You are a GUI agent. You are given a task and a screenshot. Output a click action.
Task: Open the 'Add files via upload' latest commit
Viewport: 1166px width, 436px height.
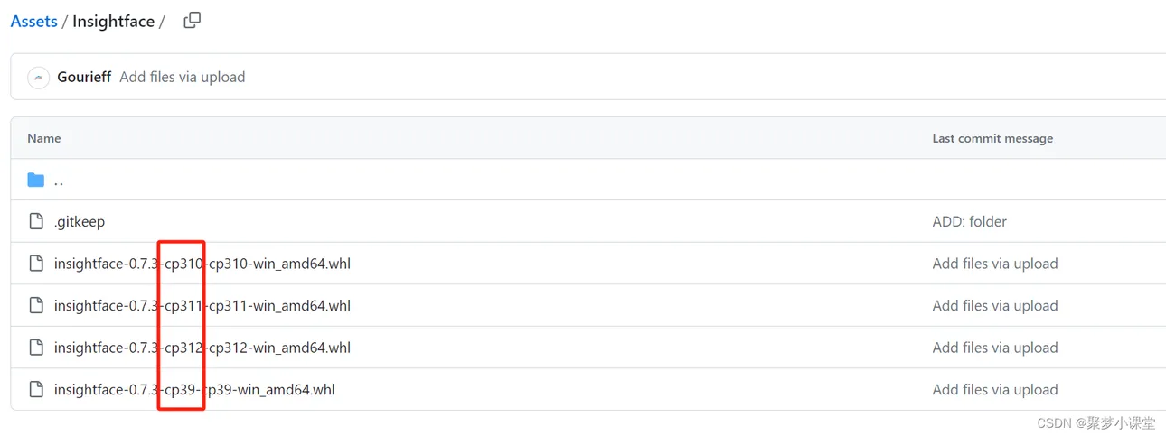[183, 78]
